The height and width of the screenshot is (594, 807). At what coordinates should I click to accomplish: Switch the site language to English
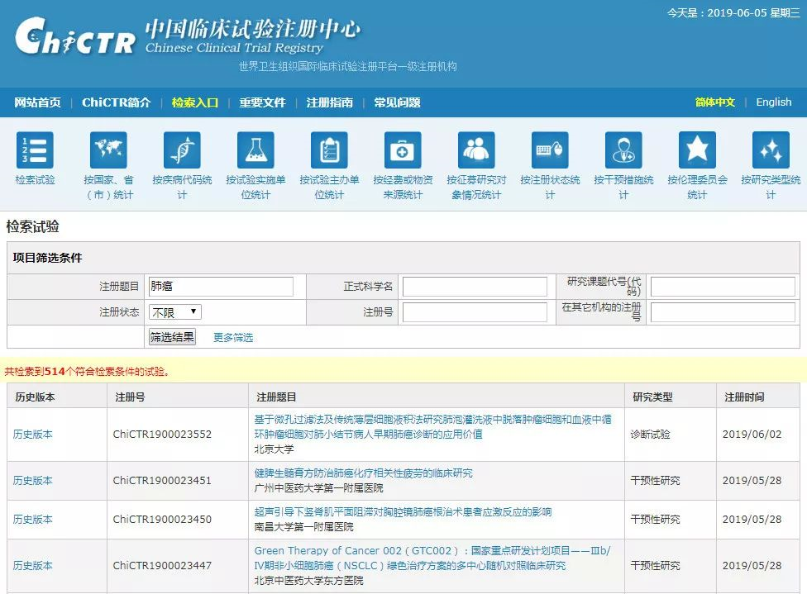coord(773,102)
